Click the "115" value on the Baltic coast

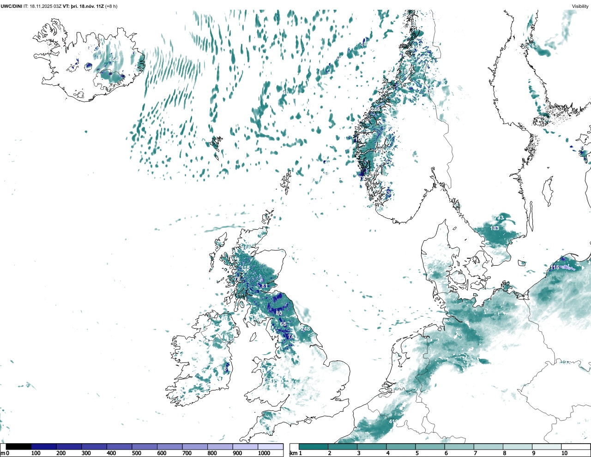coord(555,267)
